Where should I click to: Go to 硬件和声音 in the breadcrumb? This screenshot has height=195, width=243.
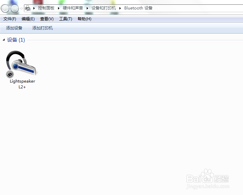tap(73, 8)
